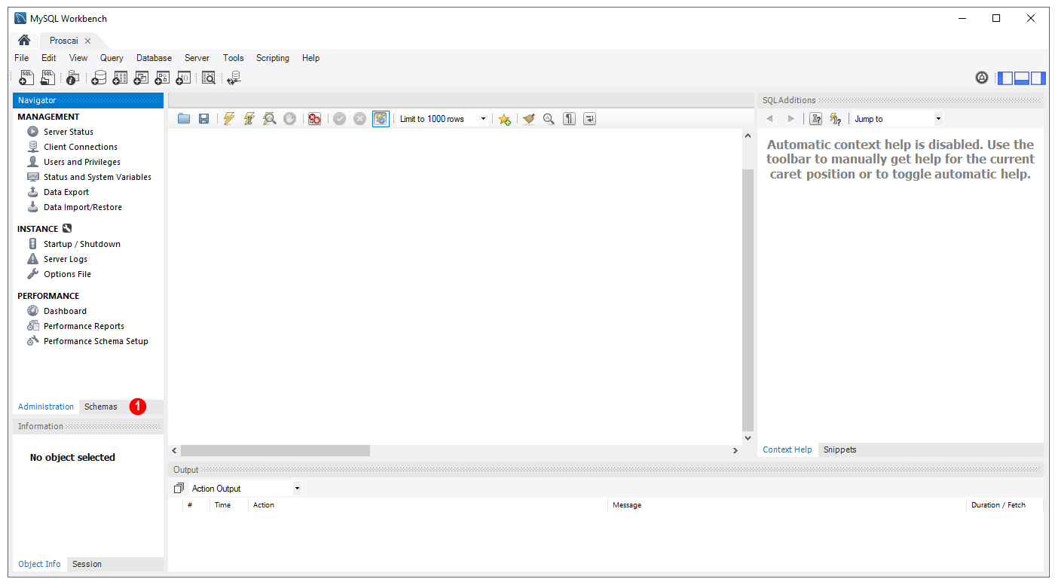
Task: Toggle autocommit mode
Action: pos(381,119)
